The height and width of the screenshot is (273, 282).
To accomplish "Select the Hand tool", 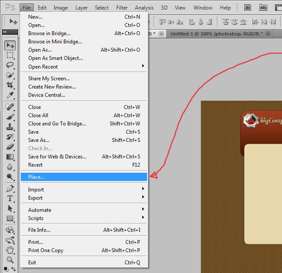I will 10,250.
